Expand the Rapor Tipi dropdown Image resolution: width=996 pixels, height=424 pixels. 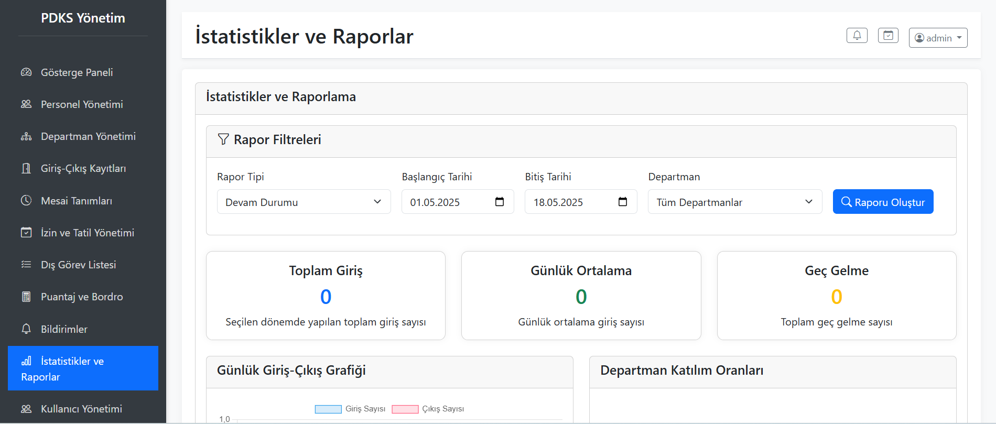coord(304,202)
